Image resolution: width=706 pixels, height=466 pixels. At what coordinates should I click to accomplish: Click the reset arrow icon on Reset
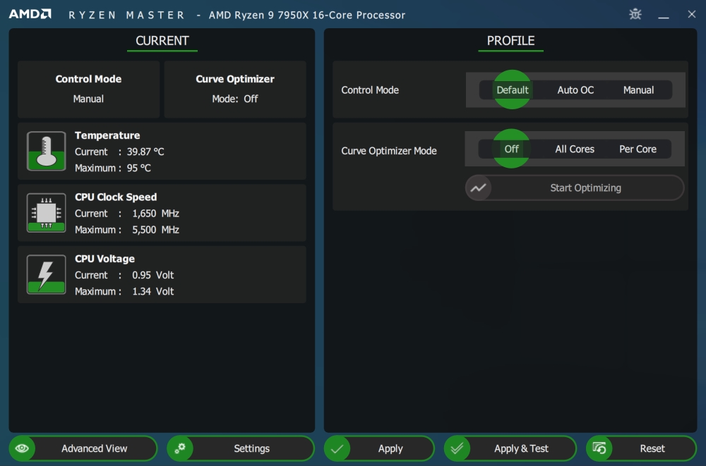pos(599,448)
